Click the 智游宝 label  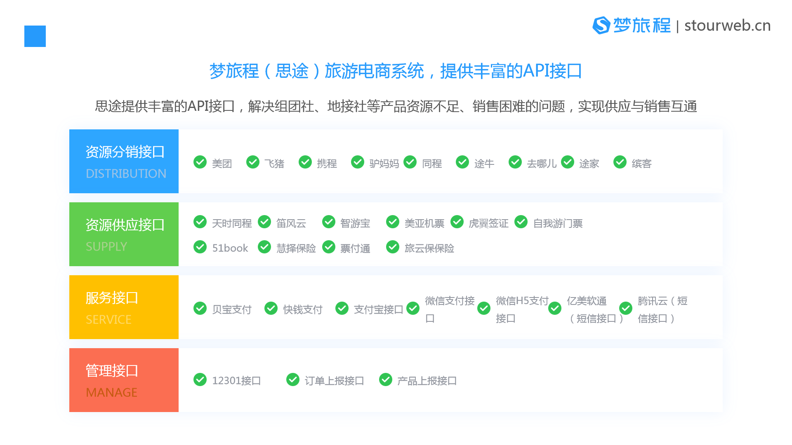tap(355, 223)
